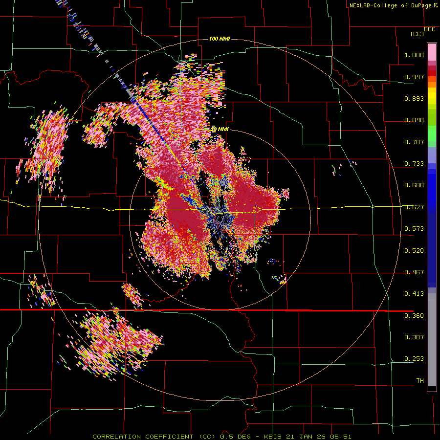Click the 0.840 legend value
Viewport: 440px width, 440px height.
pos(414,120)
